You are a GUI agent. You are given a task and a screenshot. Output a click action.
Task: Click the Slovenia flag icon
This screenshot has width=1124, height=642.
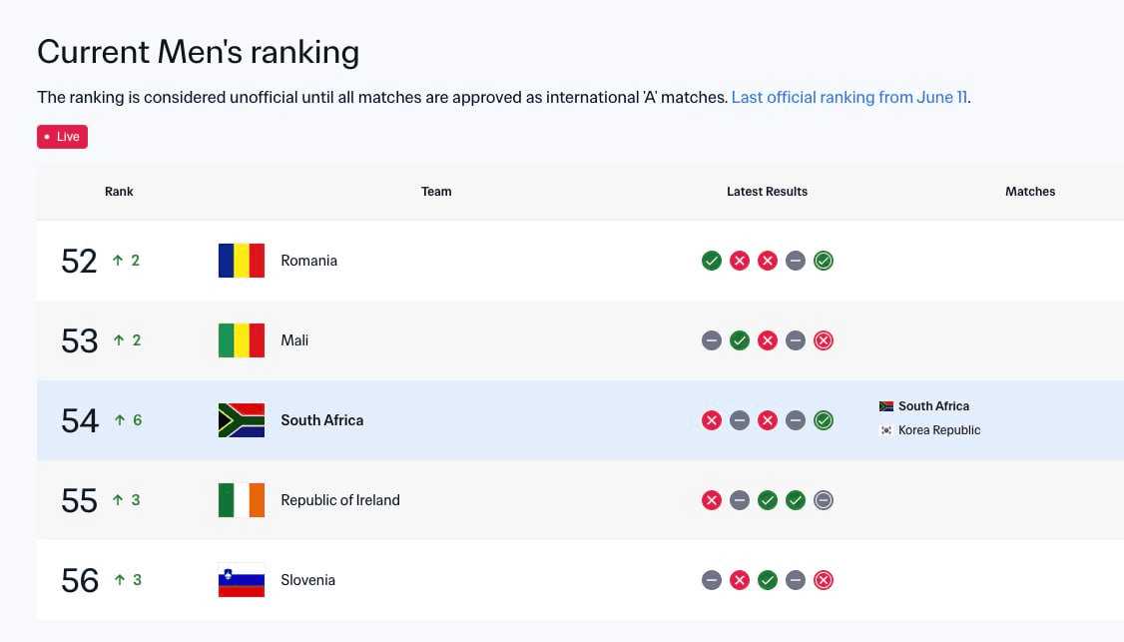point(242,579)
